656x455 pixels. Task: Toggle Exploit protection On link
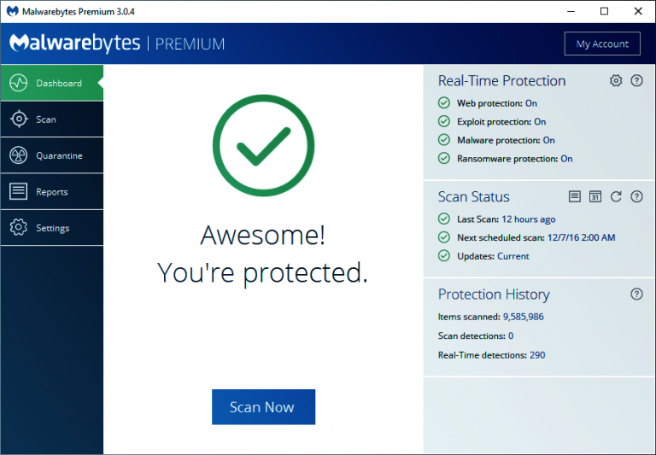point(540,122)
